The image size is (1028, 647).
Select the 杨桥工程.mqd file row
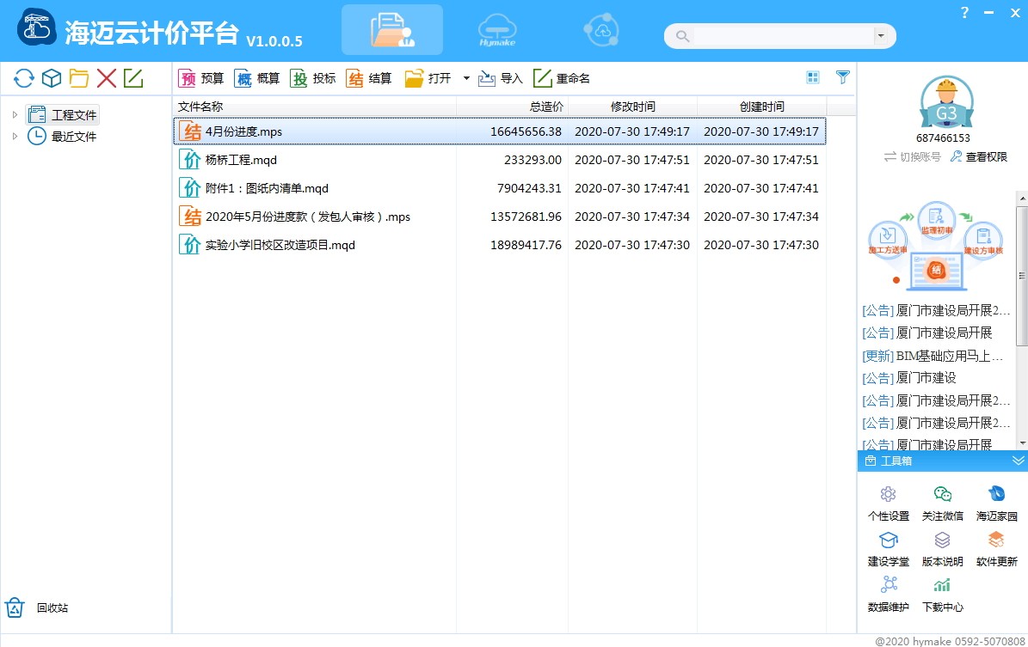click(x=500, y=160)
